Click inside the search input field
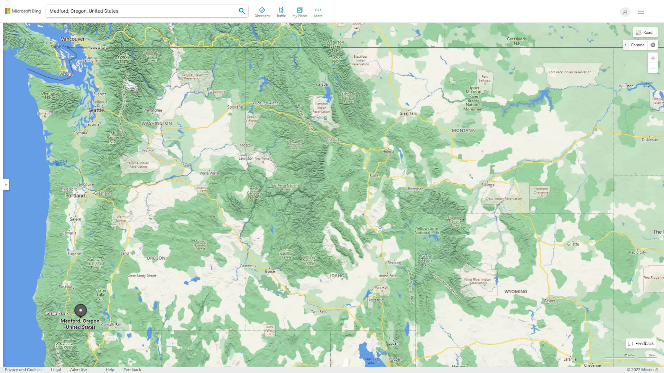The width and height of the screenshot is (664, 373). (x=138, y=11)
